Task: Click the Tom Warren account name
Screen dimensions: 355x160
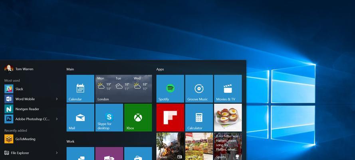Action: (x=24, y=69)
